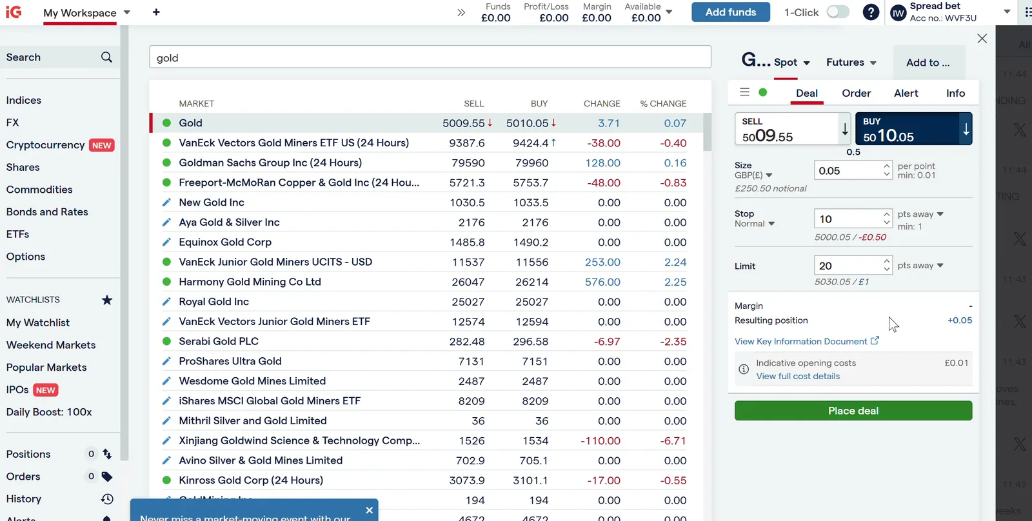Click info icon beside indicative opening costs

coord(744,369)
